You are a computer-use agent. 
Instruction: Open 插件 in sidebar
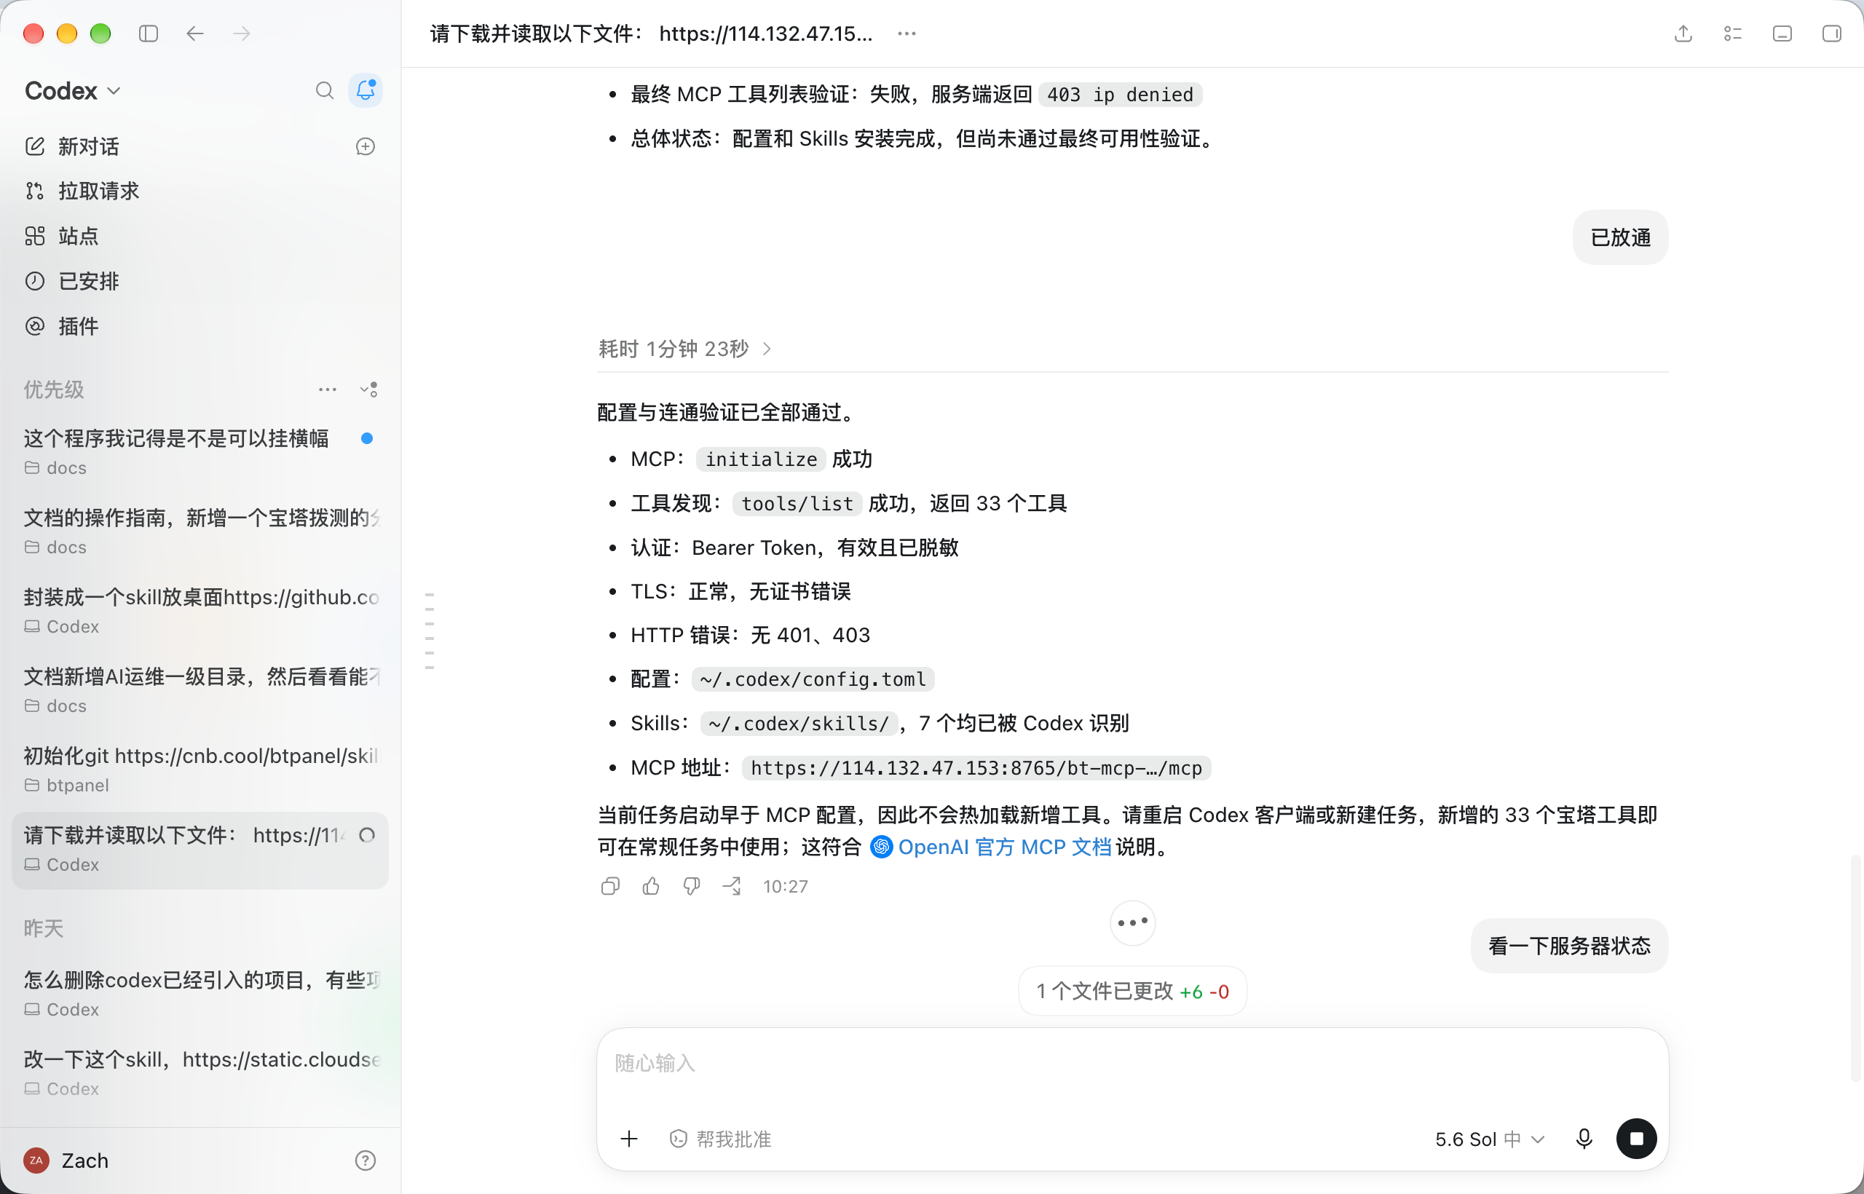point(62,325)
